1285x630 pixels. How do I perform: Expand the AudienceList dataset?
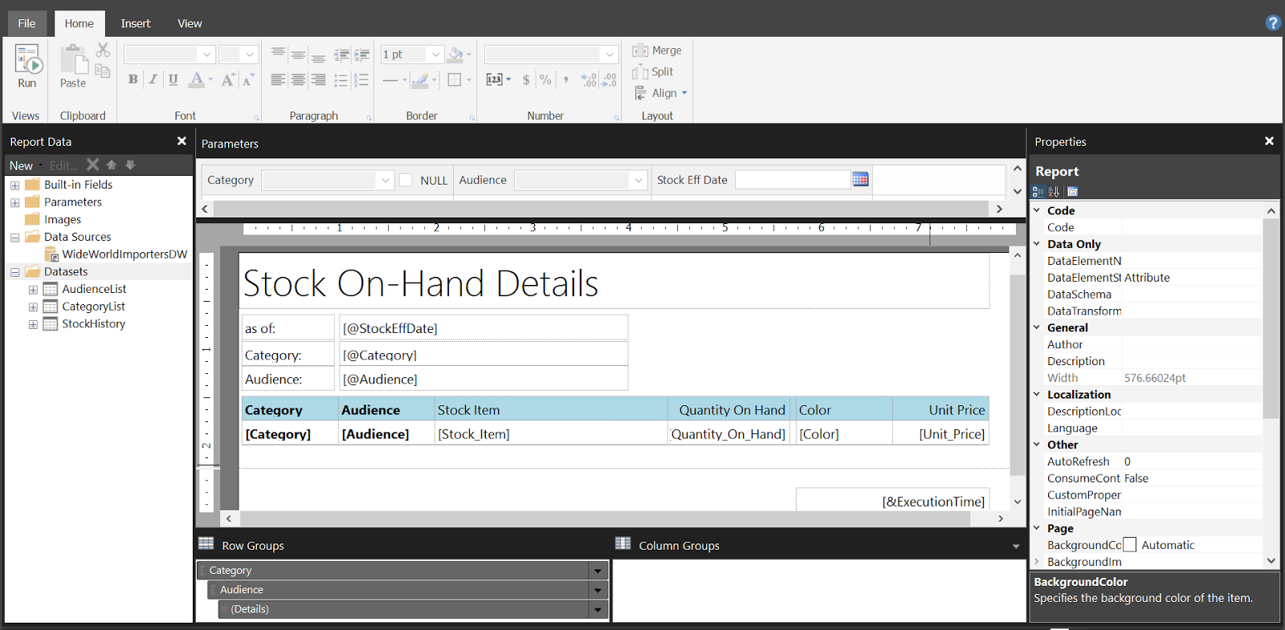(33, 290)
